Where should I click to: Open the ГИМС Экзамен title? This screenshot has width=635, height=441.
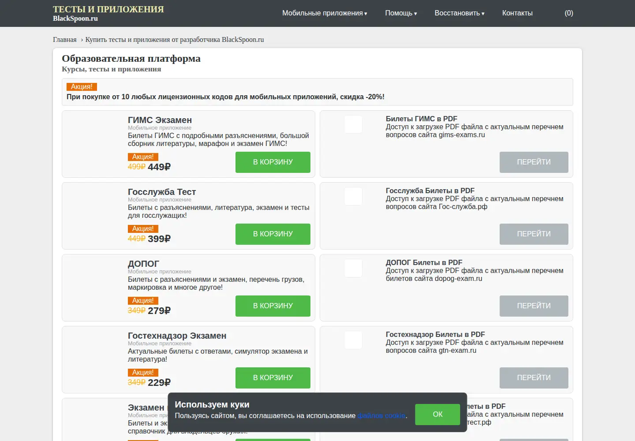click(x=160, y=120)
